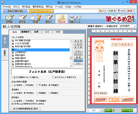Select the 江戸勘亭流P font entry
Screen dimensions: 138x114
click(x=41, y=52)
